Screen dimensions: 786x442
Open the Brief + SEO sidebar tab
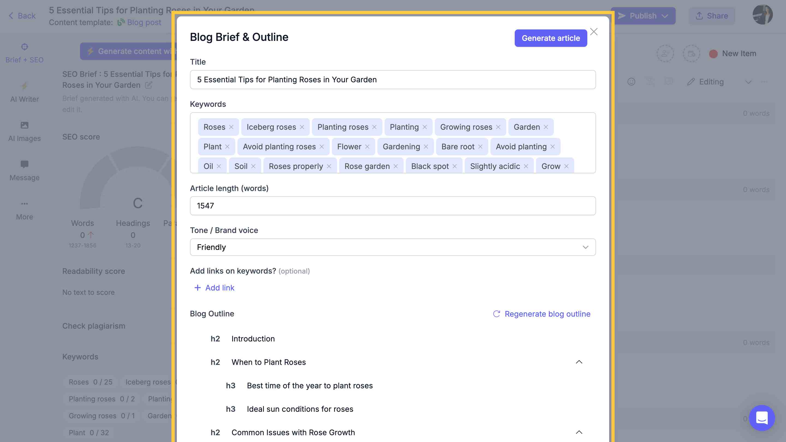24,54
